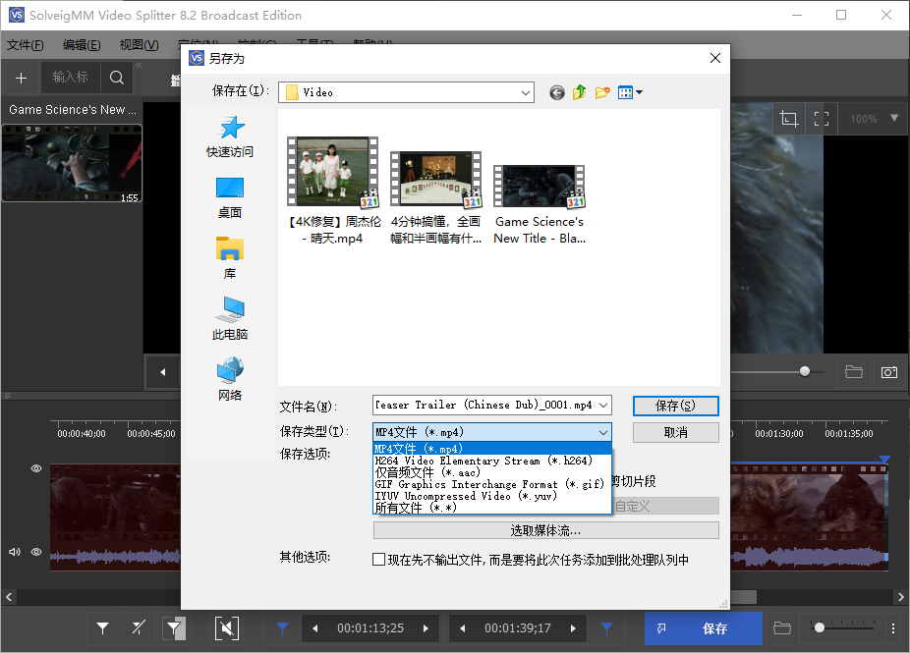Expand the 保存在 Video folder dropdown
910x653 pixels.
click(526, 92)
